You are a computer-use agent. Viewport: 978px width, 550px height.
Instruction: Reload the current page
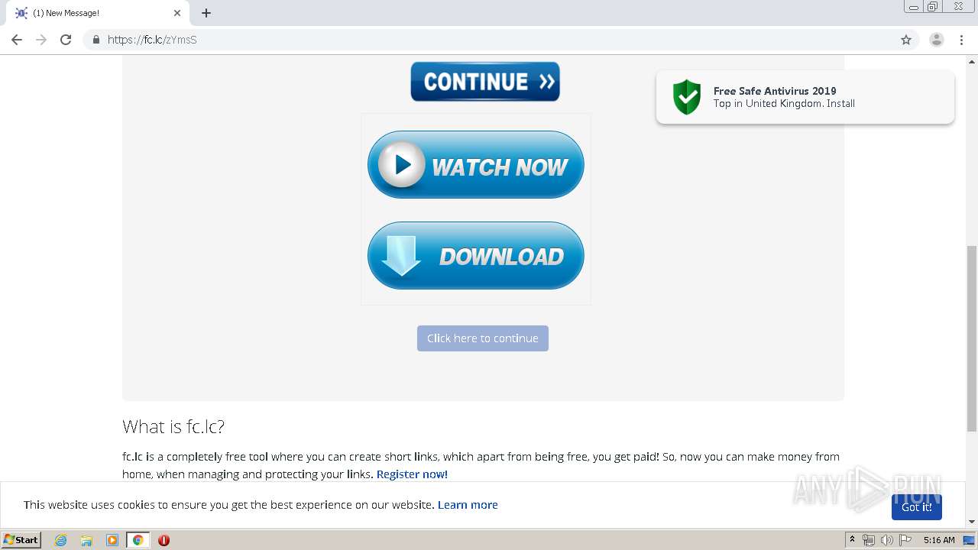pyautogui.click(x=66, y=40)
